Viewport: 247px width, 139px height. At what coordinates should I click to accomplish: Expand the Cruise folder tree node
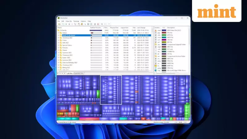[58, 40]
